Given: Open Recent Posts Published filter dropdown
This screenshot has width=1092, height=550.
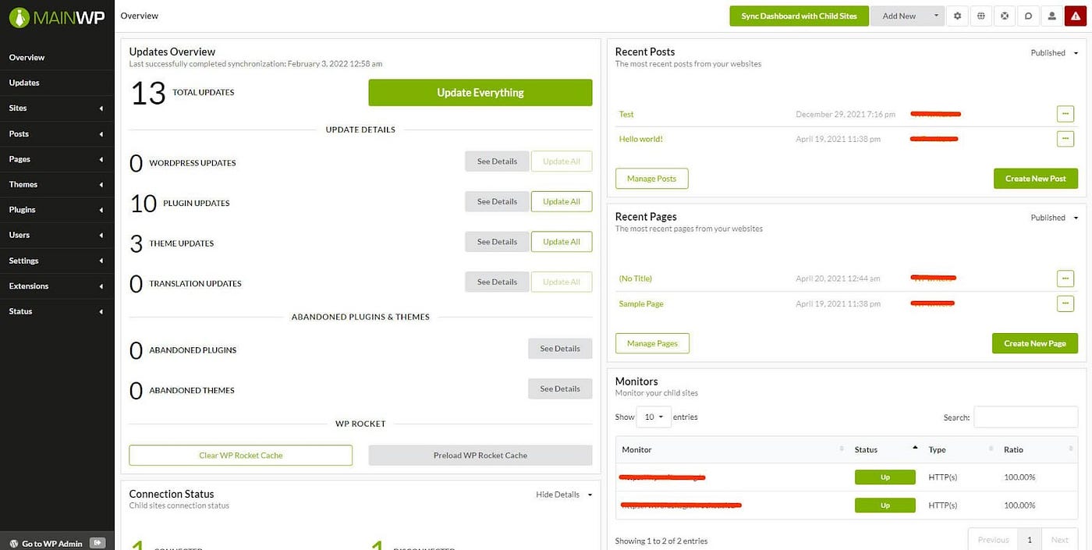Looking at the screenshot, I should pos(1055,53).
